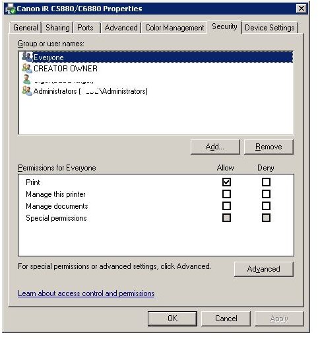
Task: Click the Administrators group icon
Action: click(x=27, y=91)
